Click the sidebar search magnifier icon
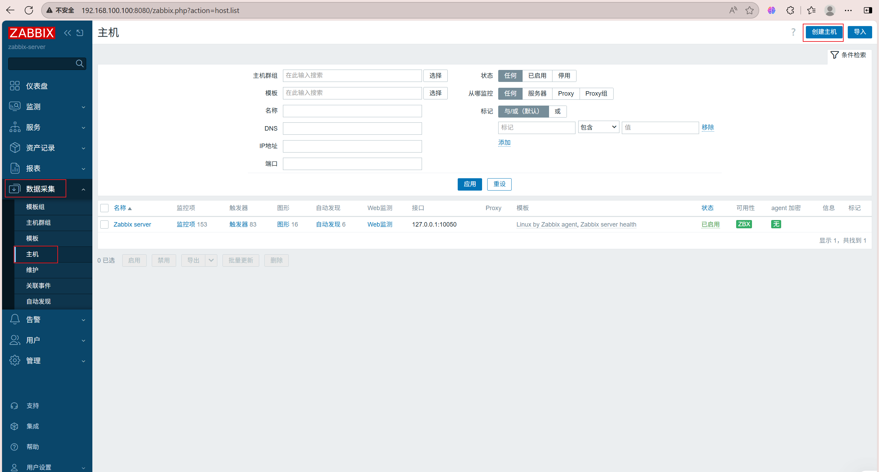879x472 pixels. [x=79, y=64]
